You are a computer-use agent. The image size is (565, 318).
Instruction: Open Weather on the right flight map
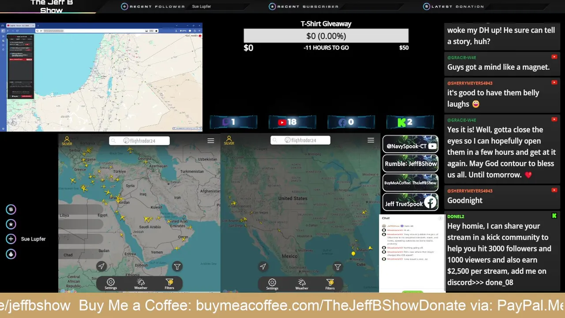[x=302, y=284]
